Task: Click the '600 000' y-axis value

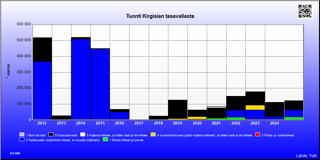Action: (24, 24)
